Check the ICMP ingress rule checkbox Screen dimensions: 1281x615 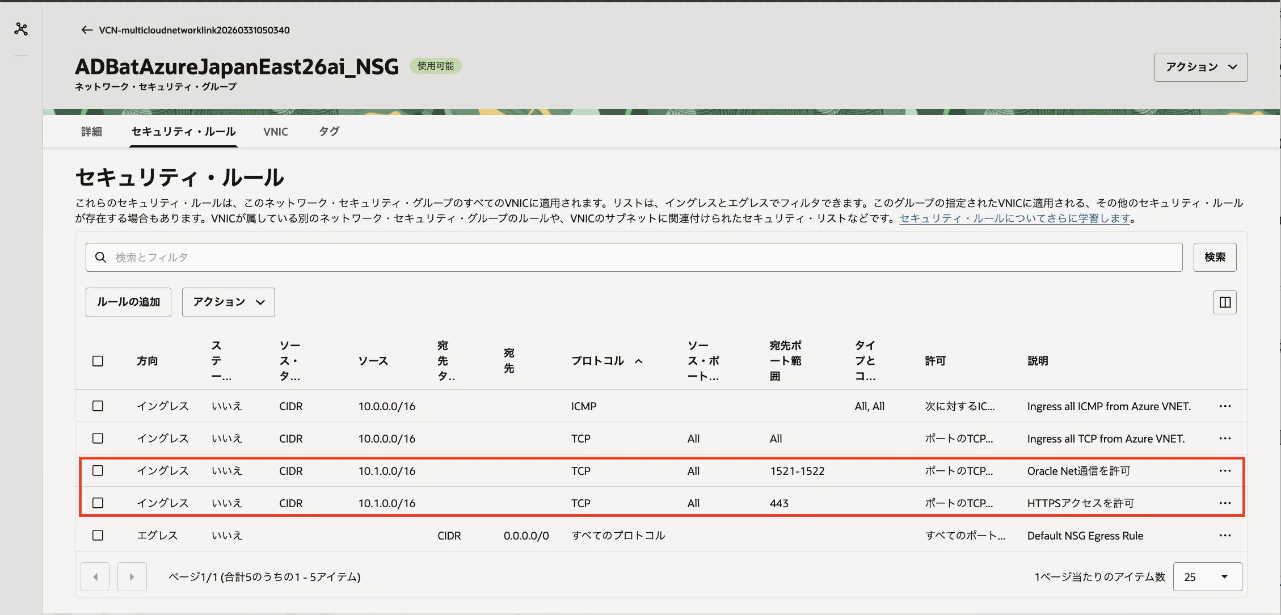[x=98, y=406]
